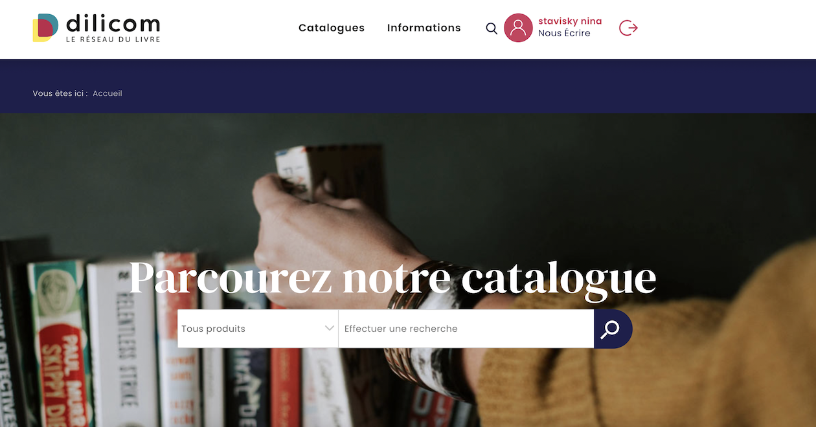Open the stavisky nina account link
816x427 pixels.
[570, 21]
